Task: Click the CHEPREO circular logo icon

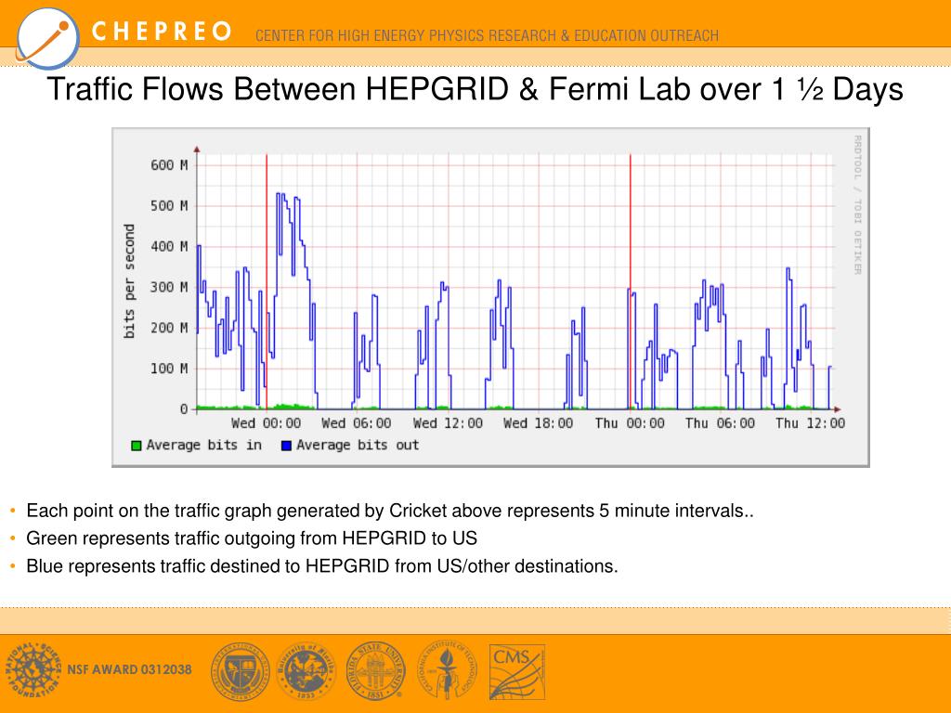Action: tap(47, 37)
